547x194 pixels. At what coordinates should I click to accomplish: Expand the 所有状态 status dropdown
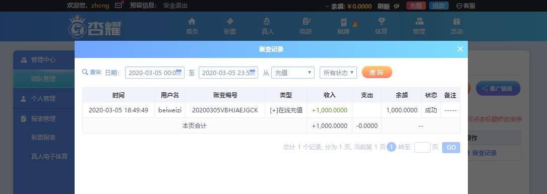338,73
